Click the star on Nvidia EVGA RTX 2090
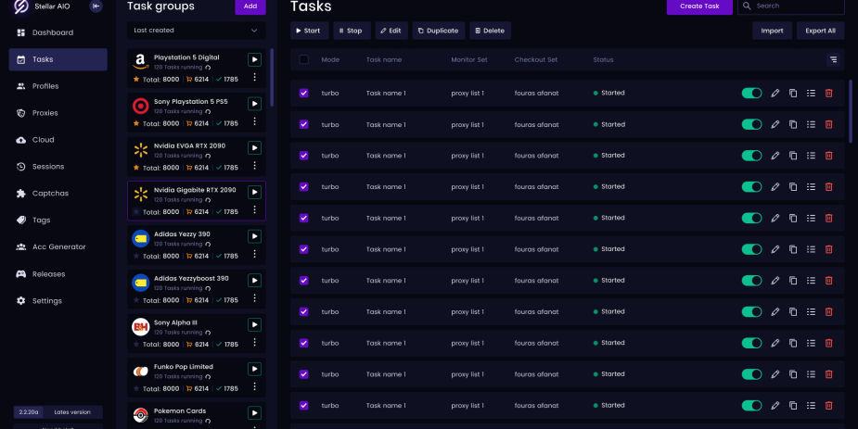 pyautogui.click(x=136, y=168)
